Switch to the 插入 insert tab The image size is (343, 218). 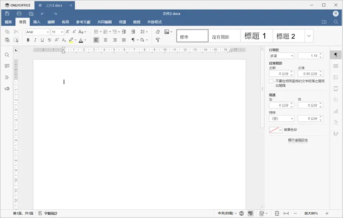click(x=37, y=22)
